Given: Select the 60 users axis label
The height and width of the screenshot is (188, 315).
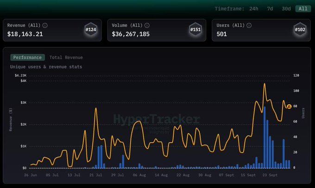Looking at the screenshot, I should [295, 122].
